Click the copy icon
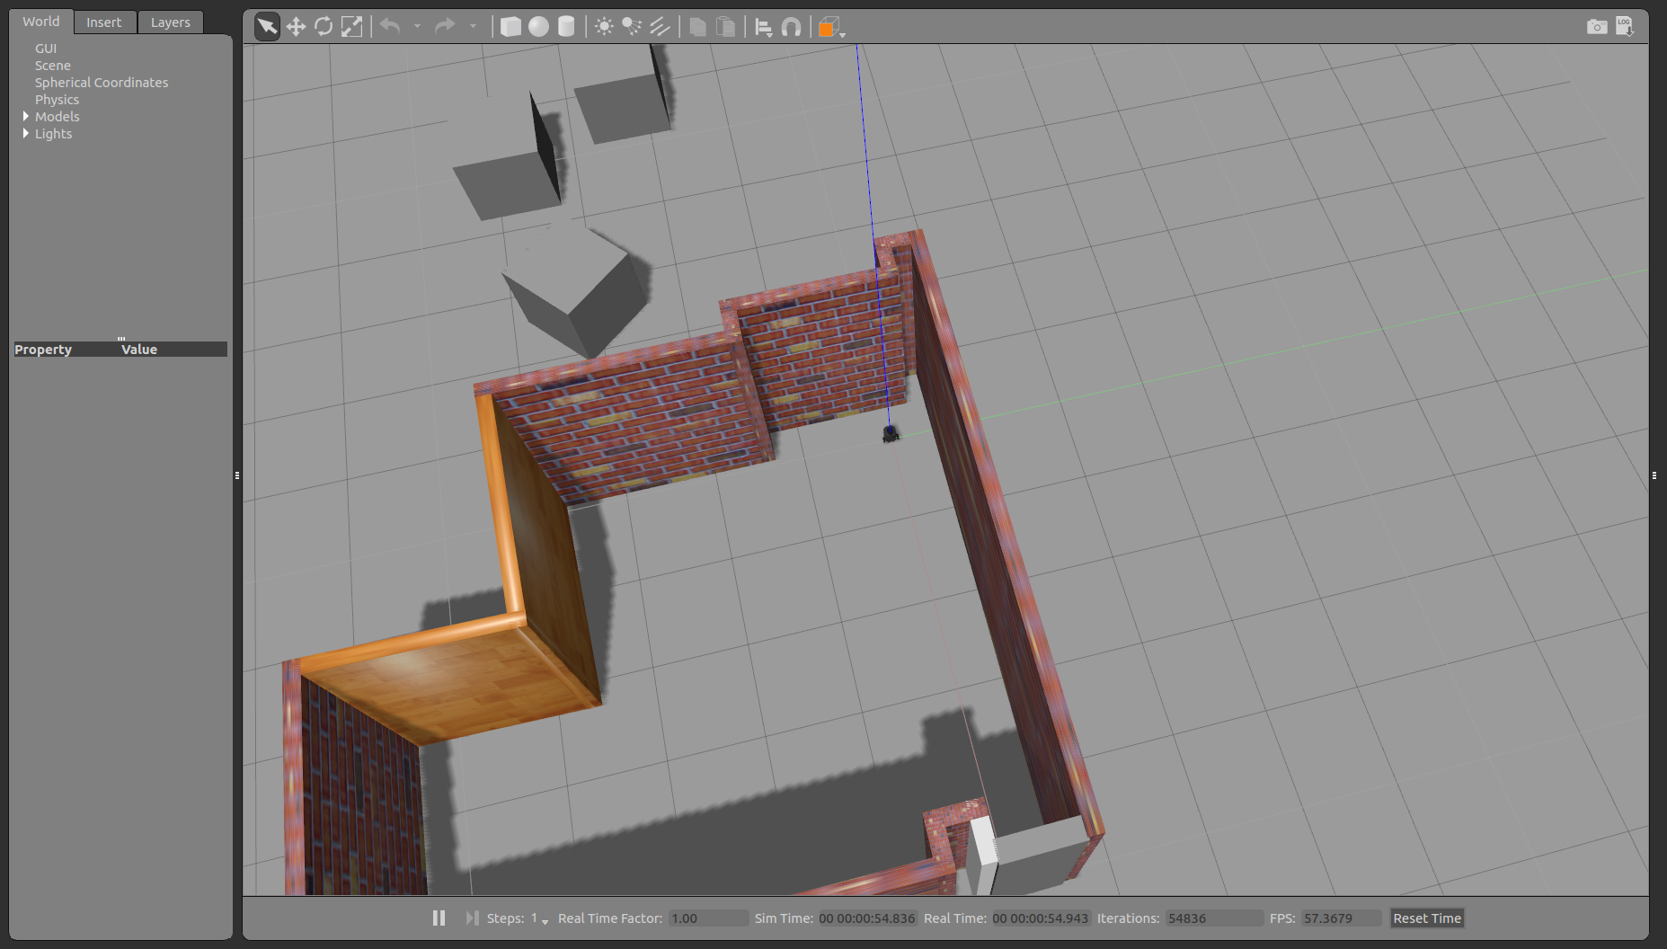The image size is (1667, 949). point(697,27)
